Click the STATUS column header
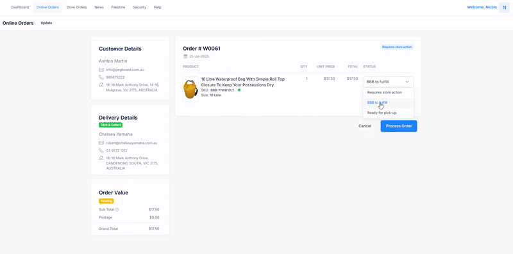Viewport: 513px width, 254px height. pos(369,67)
